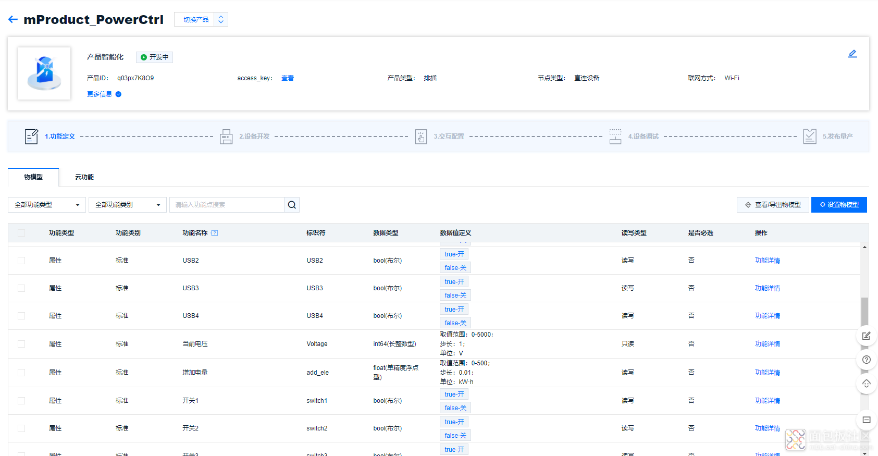Viewport: 878px width, 456px height.
Task: Open 功能详情 for 增加电量 row
Action: 768,373
